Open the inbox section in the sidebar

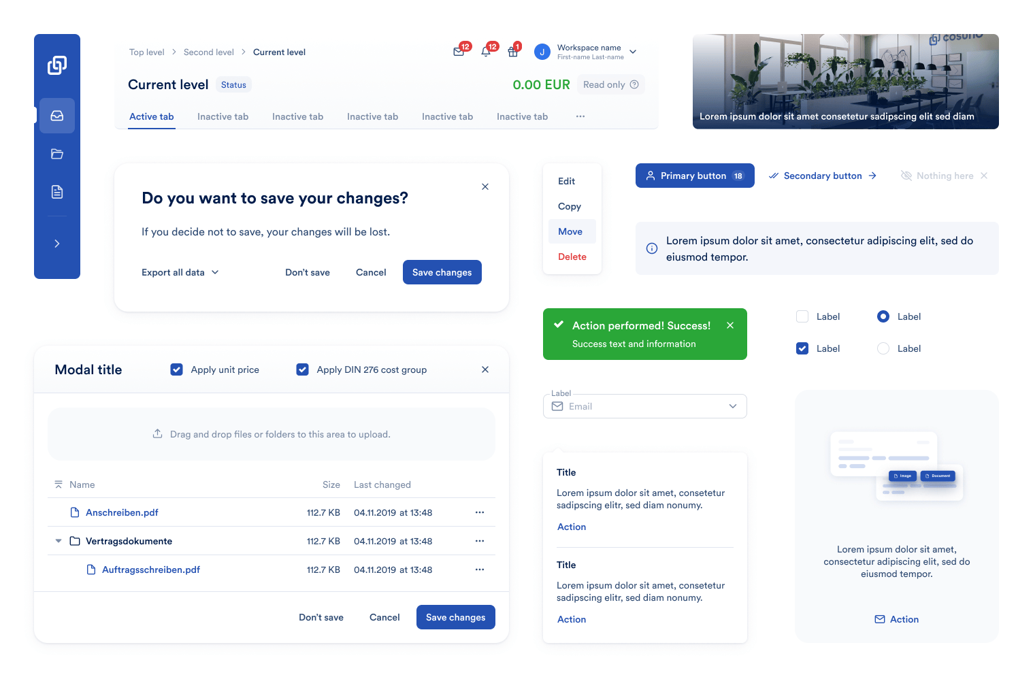(57, 115)
